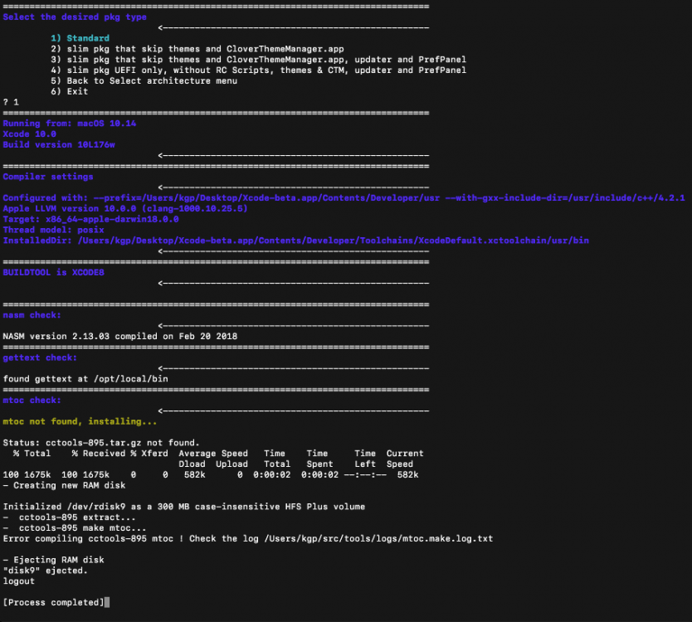This screenshot has width=692, height=622.
Task: Click 'Target: x86_64-apple-darwin18.0.0' line
Action: pos(90,219)
